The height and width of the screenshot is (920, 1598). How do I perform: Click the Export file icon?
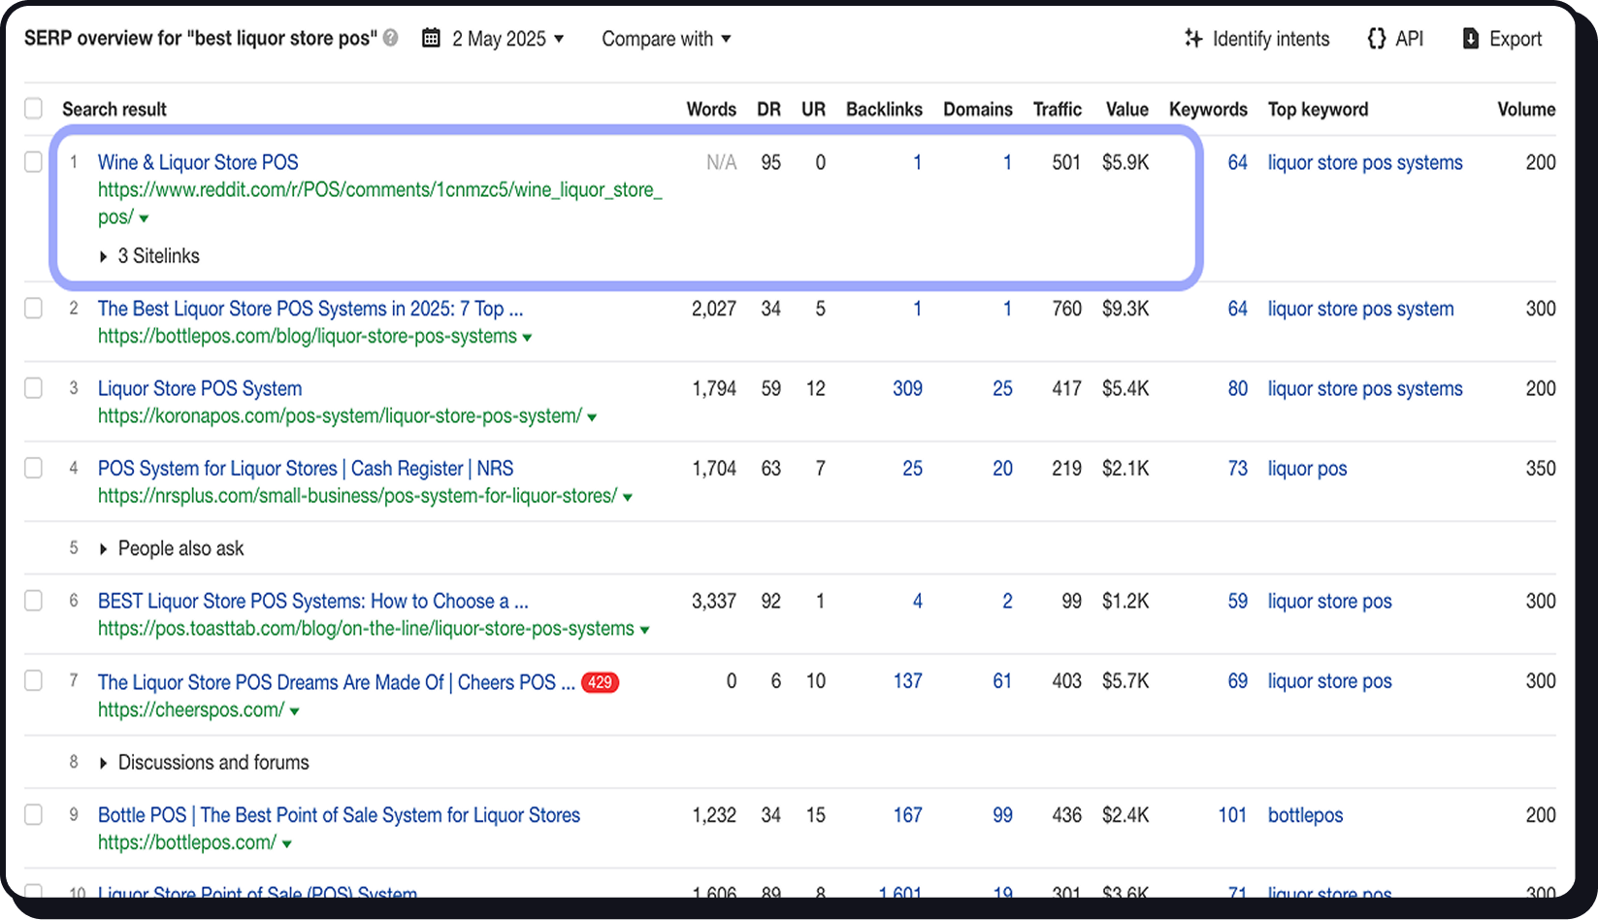tap(1470, 38)
